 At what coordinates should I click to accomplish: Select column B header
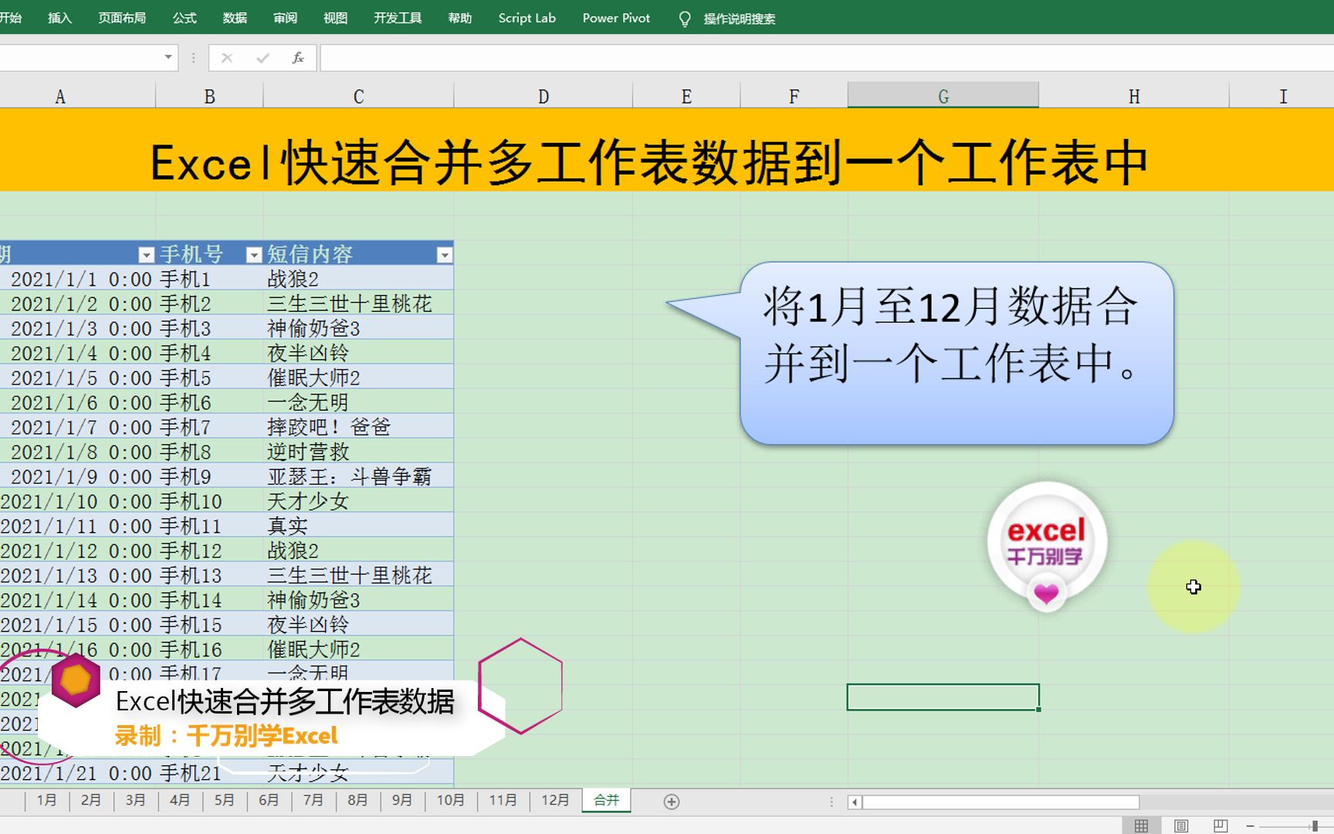click(x=209, y=97)
